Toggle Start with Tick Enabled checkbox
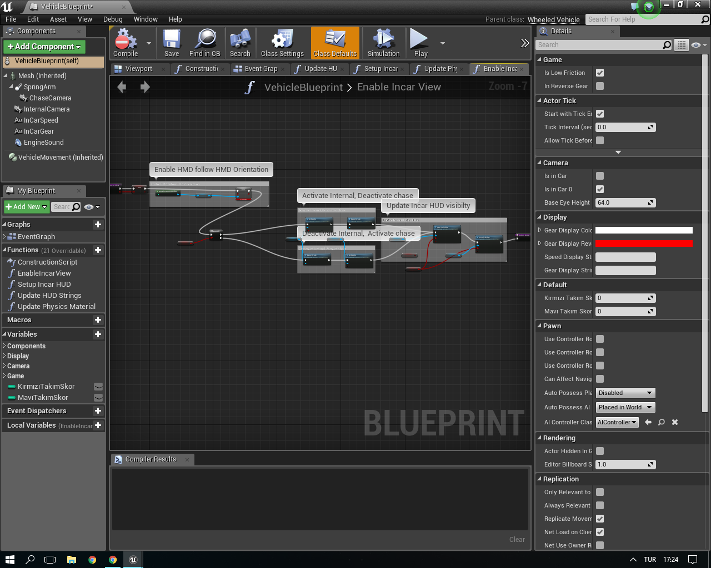Screen dimensions: 711x568 pos(600,114)
